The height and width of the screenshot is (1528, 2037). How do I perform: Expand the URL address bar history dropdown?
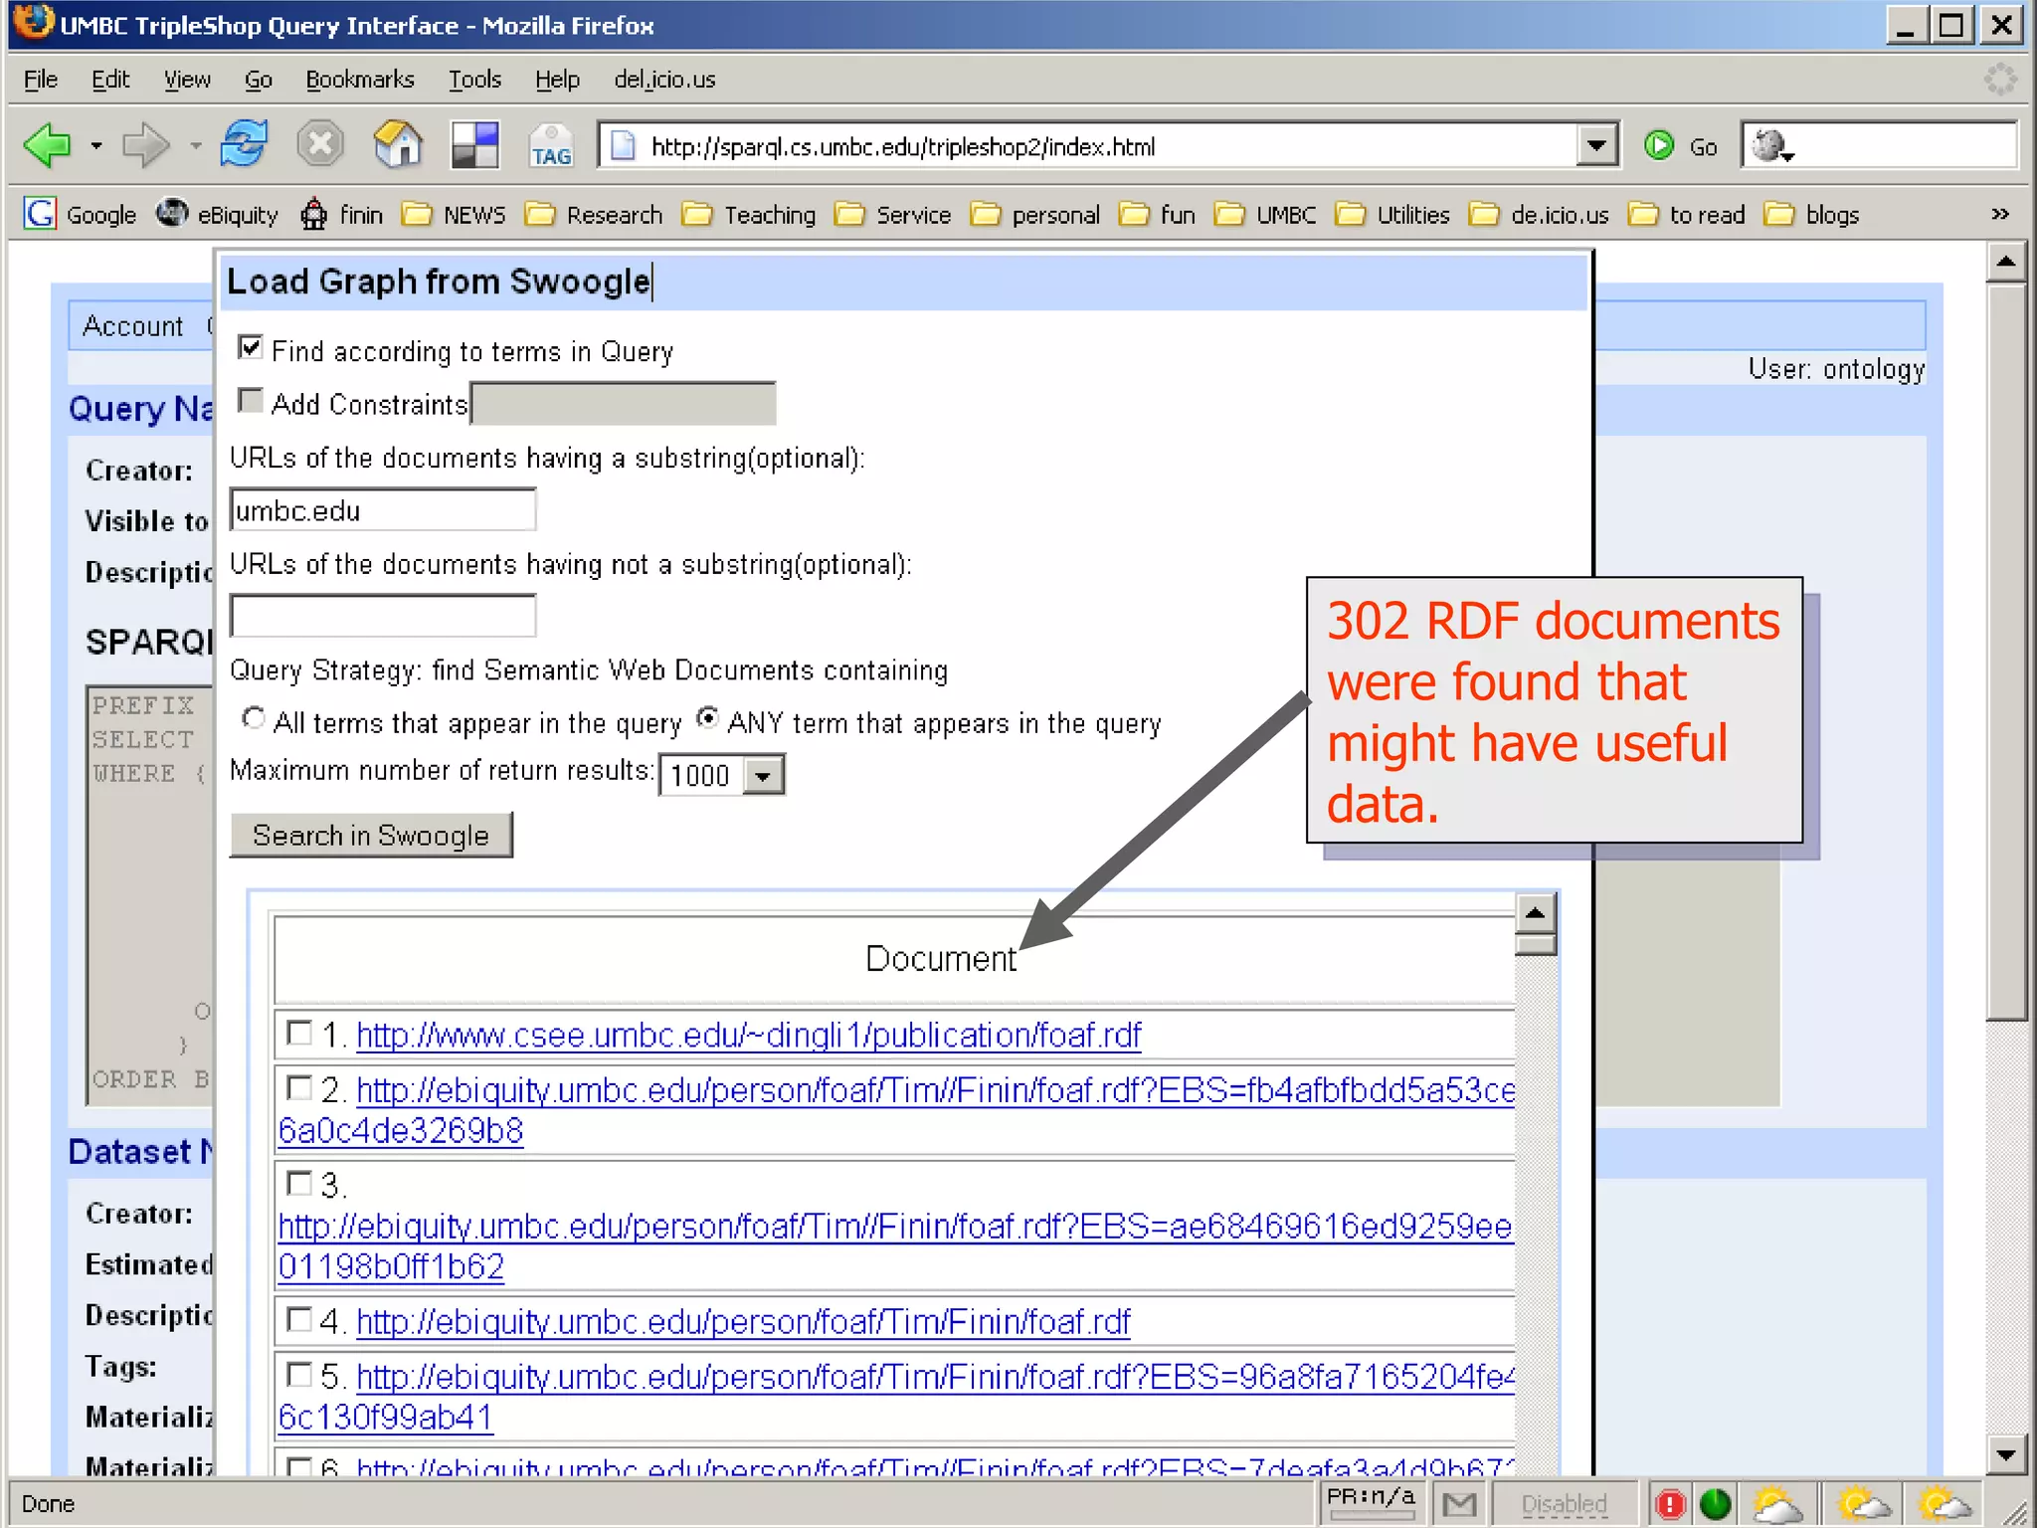point(1595,146)
